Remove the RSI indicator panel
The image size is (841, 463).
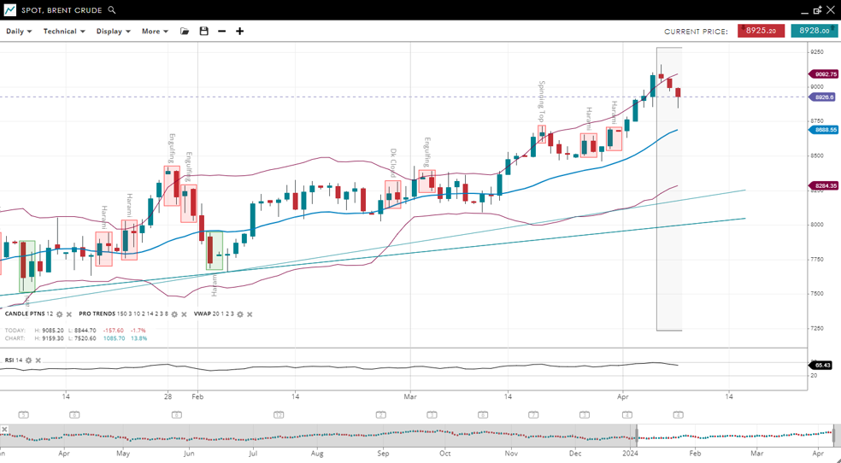[x=38, y=360]
